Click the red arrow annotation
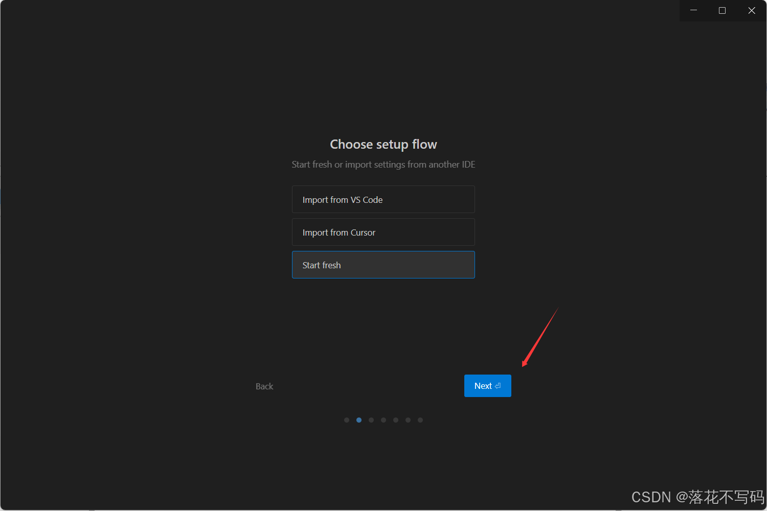Viewport: 767px width, 511px height. click(x=540, y=337)
